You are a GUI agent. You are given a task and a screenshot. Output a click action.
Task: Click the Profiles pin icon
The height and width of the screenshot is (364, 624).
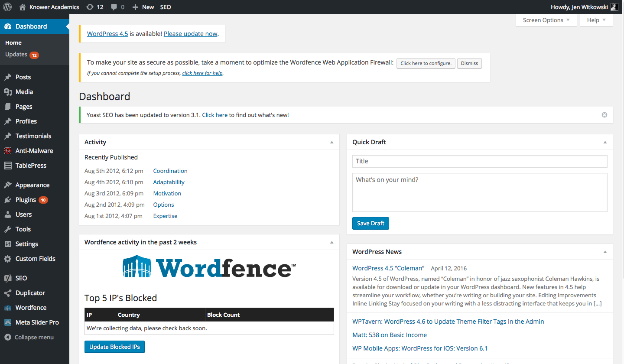tap(8, 121)
